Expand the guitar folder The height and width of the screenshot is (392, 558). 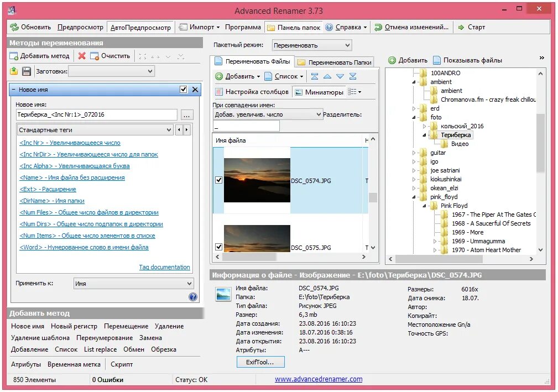tap(414, 153)
